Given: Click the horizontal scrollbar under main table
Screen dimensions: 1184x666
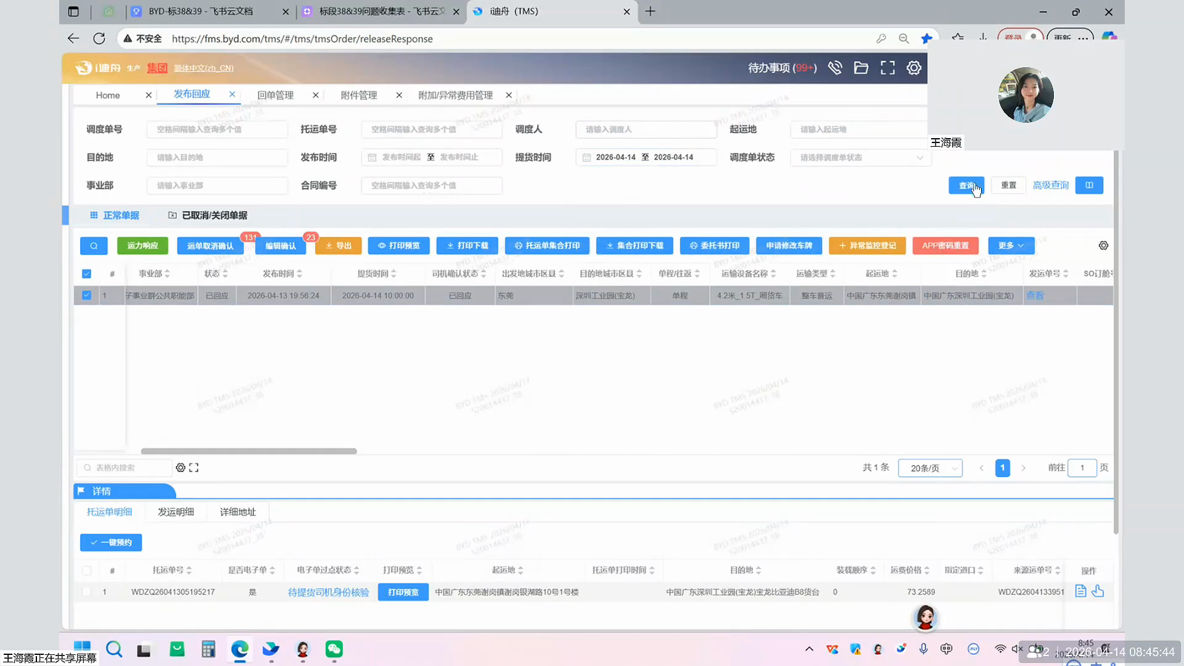Looking at the screenshot, I should point(249,451).
